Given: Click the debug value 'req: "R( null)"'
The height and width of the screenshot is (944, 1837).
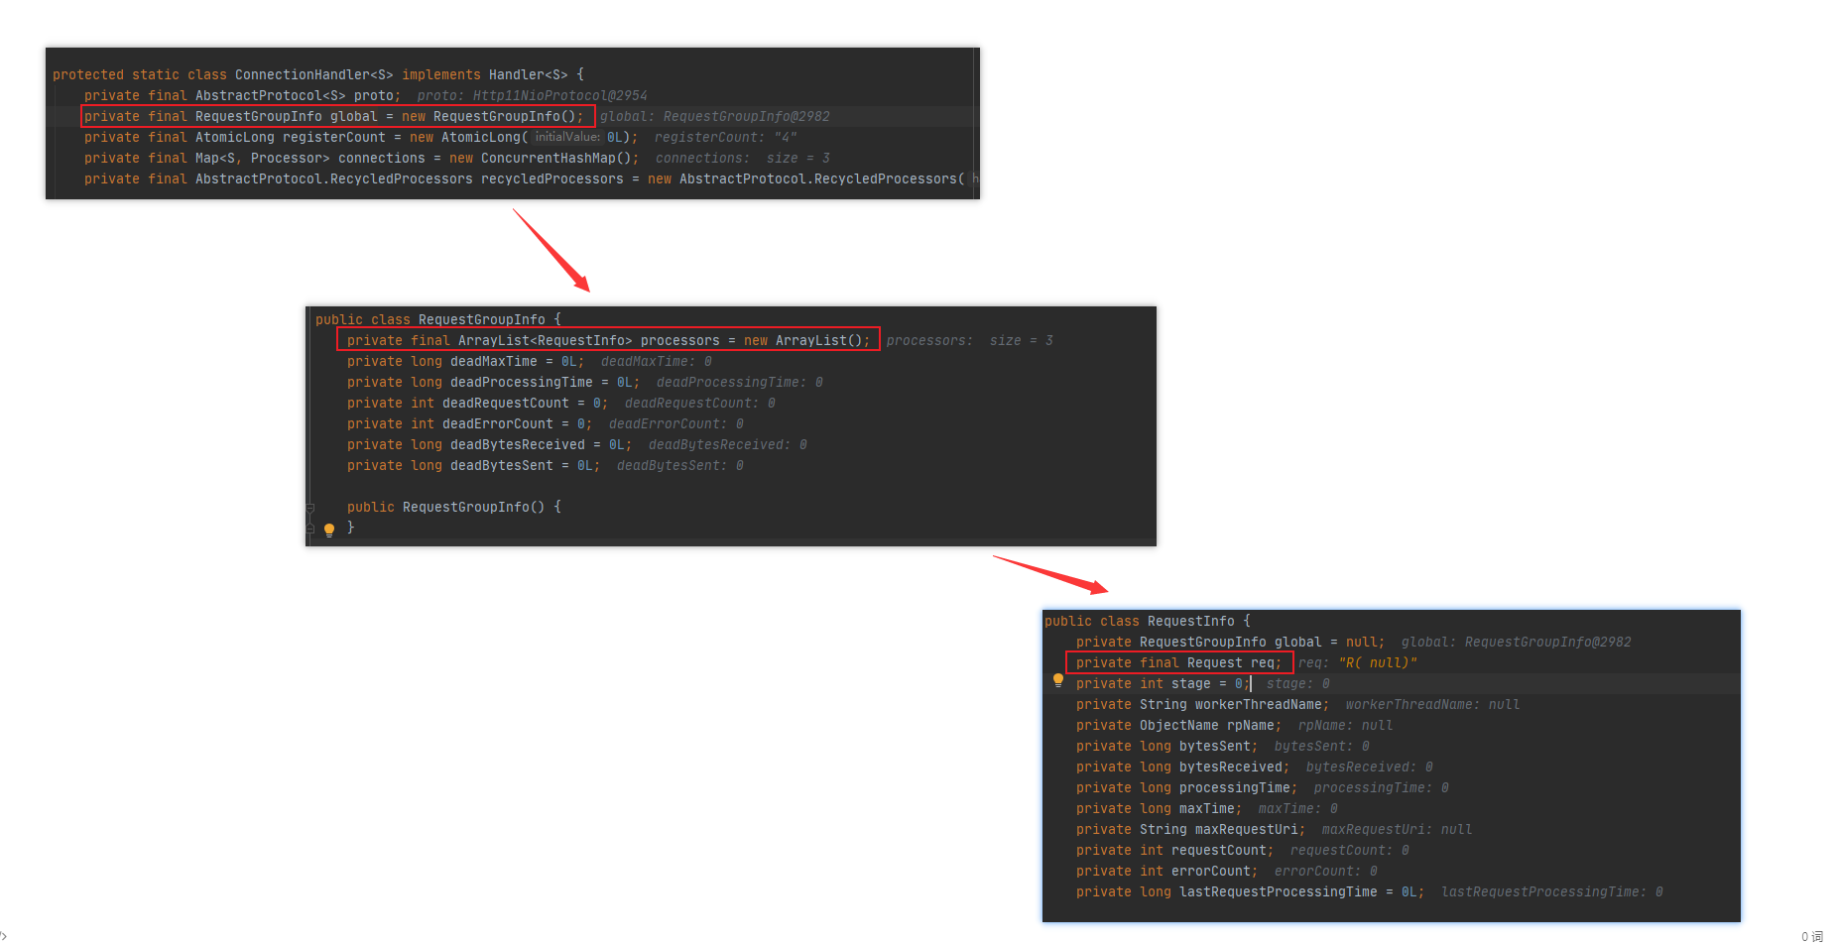Looking at the screenshot, I should 1358,662.
